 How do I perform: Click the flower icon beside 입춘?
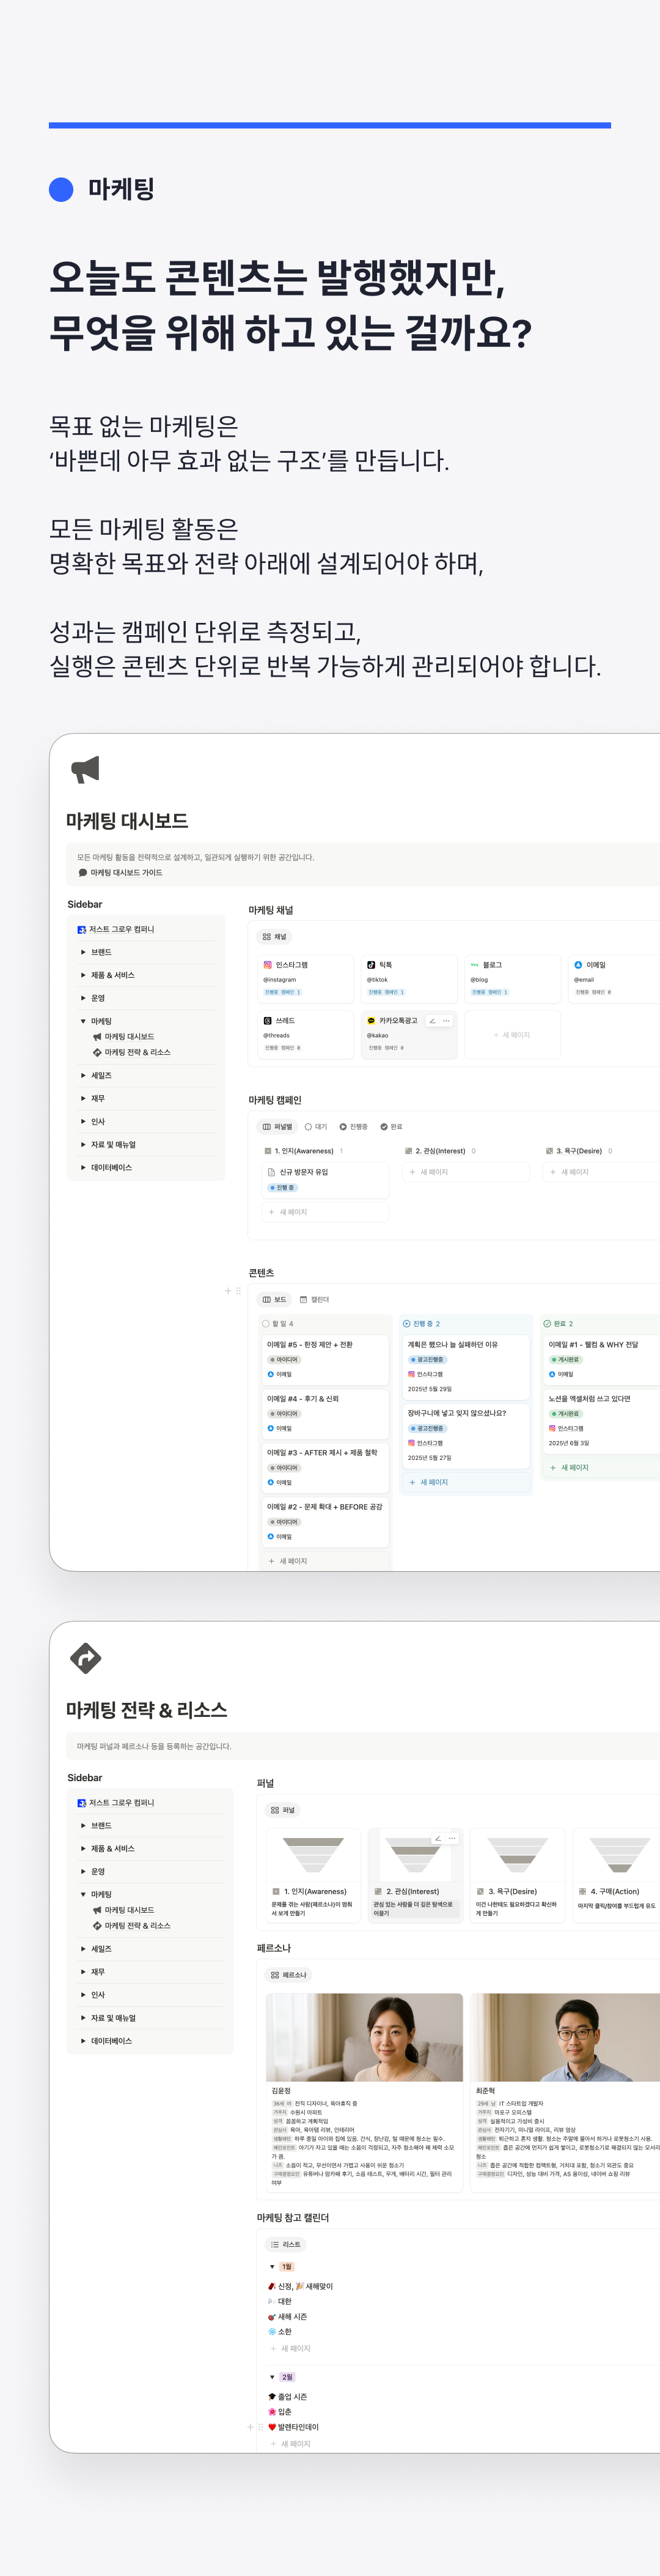pyautogui.click(x=271, y=2412)
